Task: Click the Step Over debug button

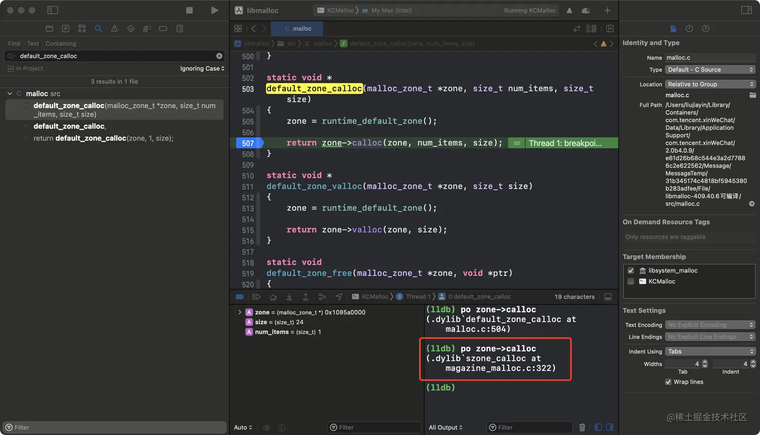Action: click(273, 297)
